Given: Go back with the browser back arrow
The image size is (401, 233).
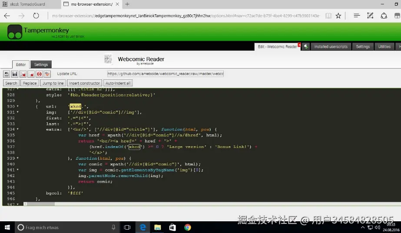Looking at the screenshot, I should coord(7,16).
